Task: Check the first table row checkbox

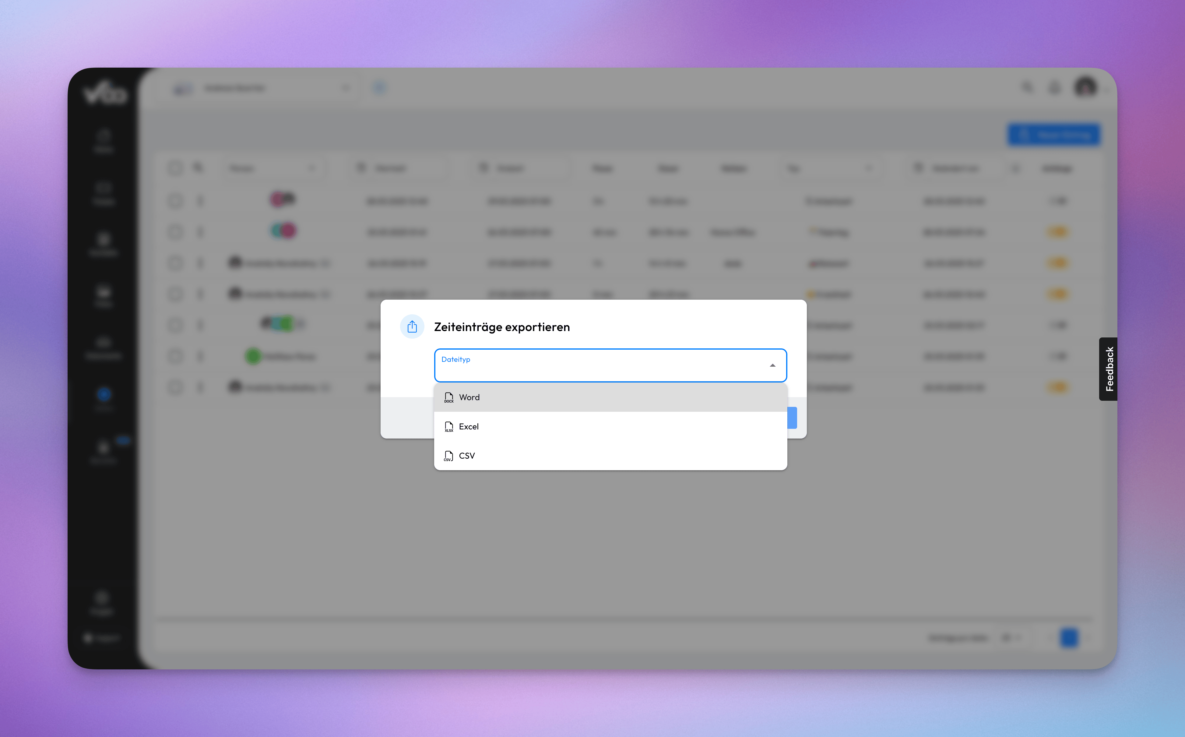Action: pos(175,200)
